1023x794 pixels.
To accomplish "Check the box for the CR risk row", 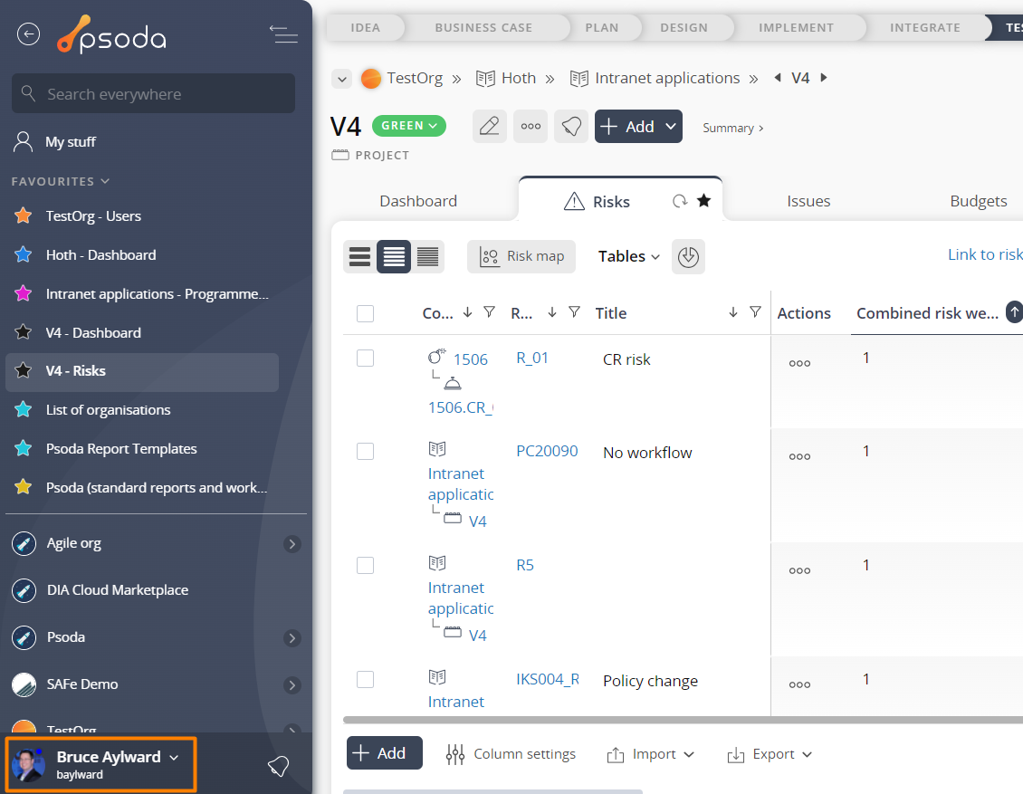I will [366, 359].
